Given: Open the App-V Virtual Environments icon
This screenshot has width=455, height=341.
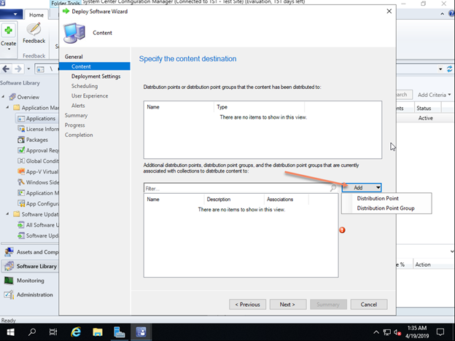Looking at the screenshot, I should pyautogui.click(x=21, y=172).
